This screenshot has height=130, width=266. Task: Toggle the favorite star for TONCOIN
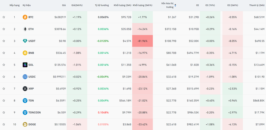[x=4, y=112]
